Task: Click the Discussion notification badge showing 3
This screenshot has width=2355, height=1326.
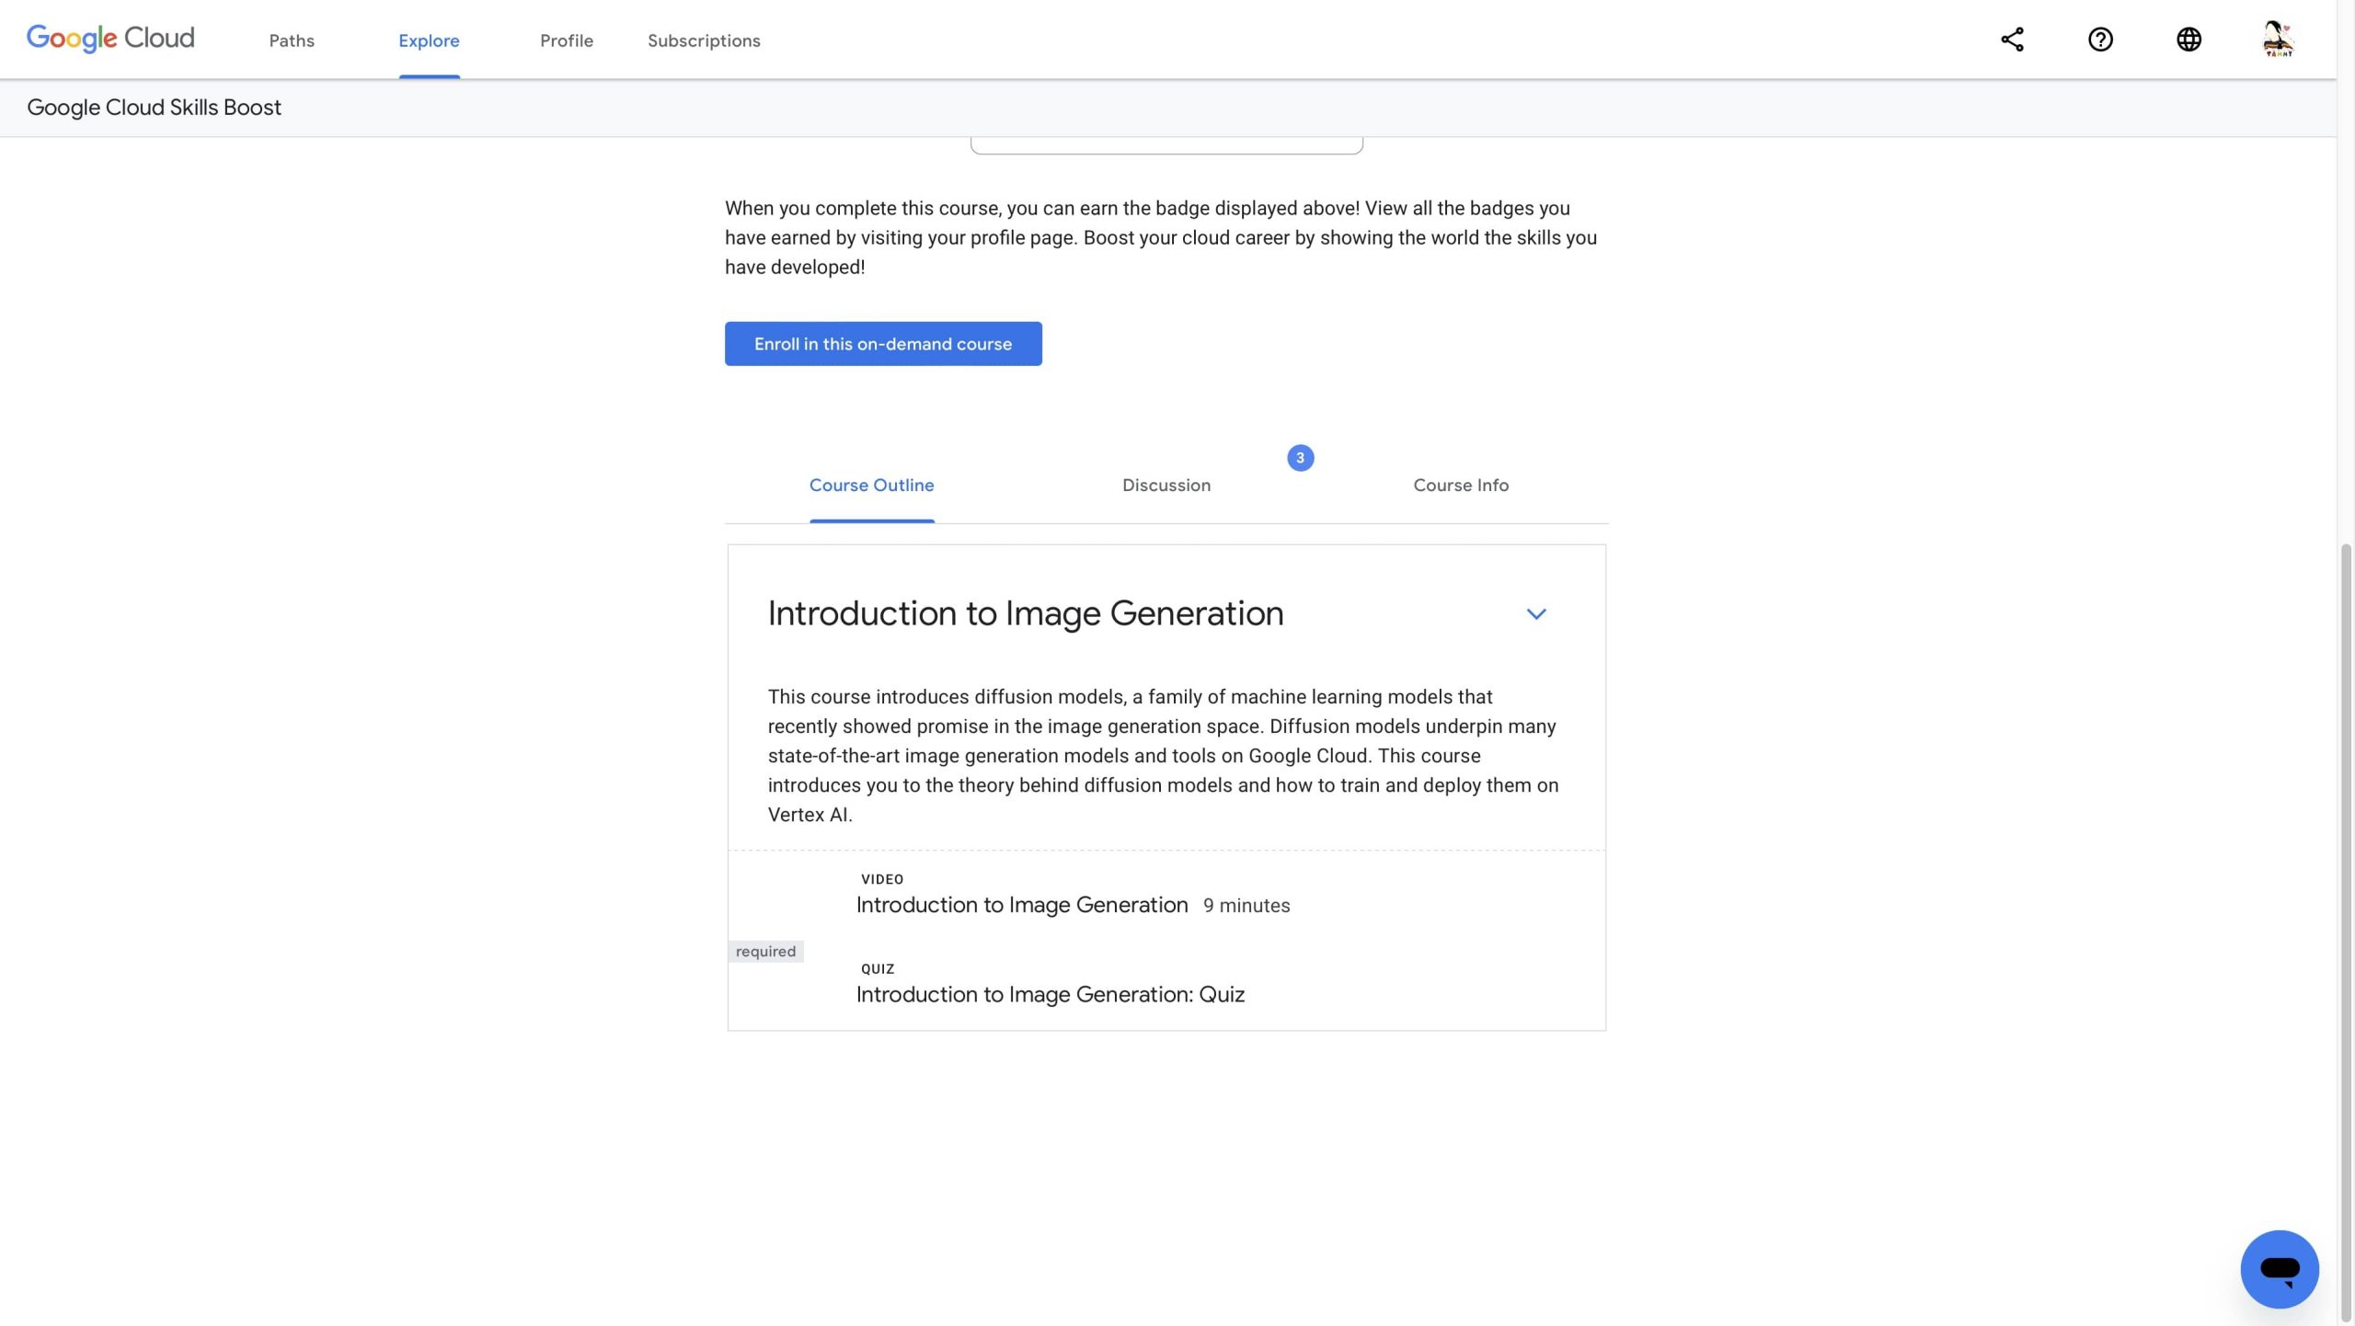Action: tap(1300, 458)
